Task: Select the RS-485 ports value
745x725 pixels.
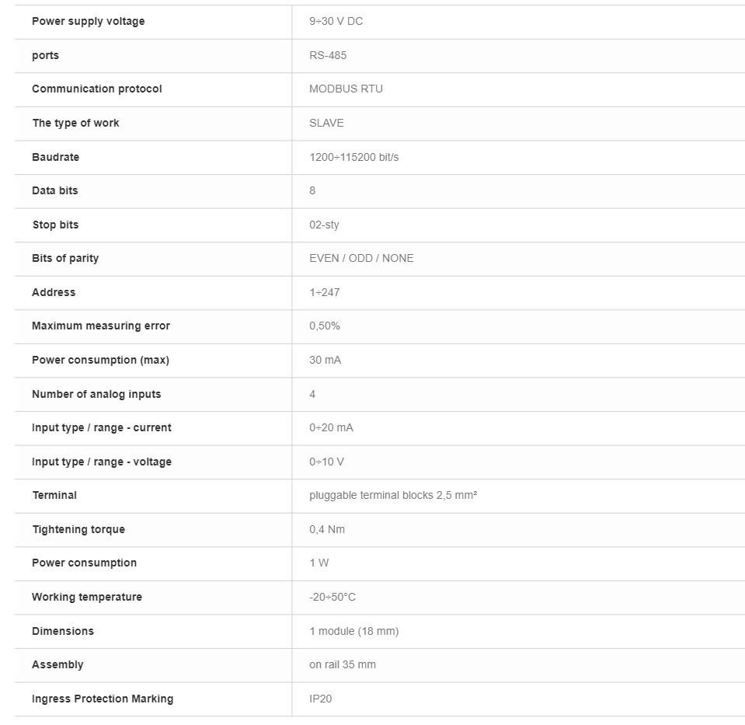Action: click(328, 55)
